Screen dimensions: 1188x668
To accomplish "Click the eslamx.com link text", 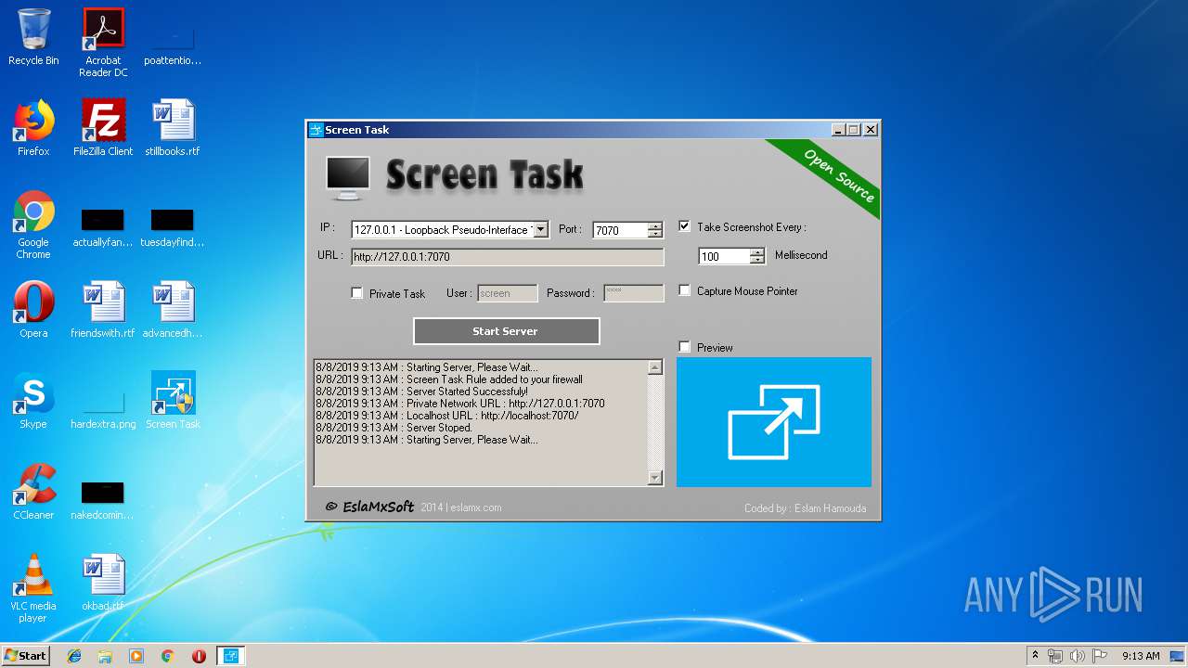I will 477,507.
